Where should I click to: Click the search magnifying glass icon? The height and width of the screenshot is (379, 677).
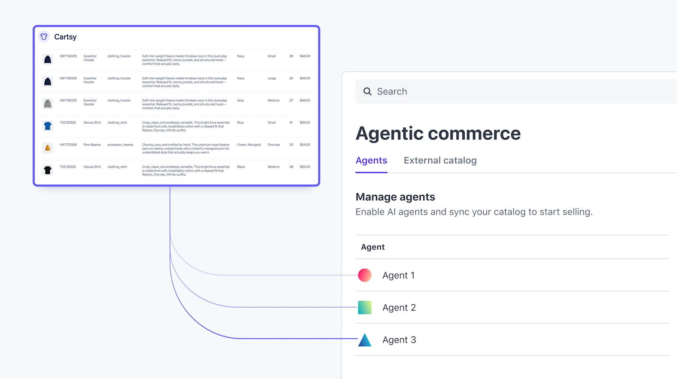tap(367, 91)
